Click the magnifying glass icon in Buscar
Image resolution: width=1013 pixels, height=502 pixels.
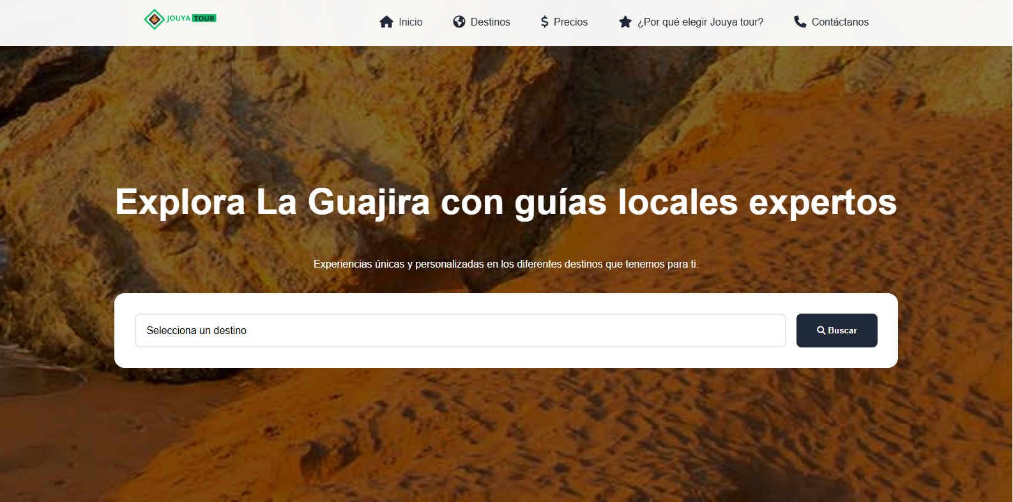821,330
